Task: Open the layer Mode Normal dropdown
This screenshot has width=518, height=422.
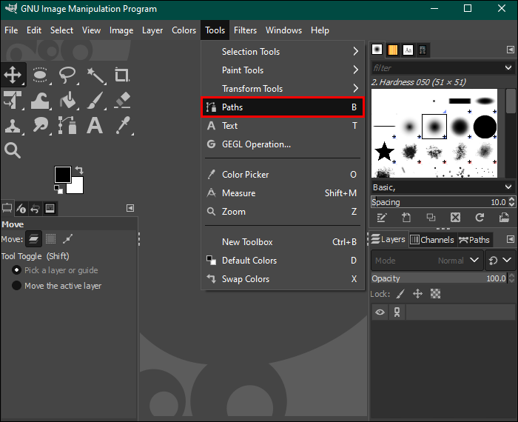Action: coord(427,261)
